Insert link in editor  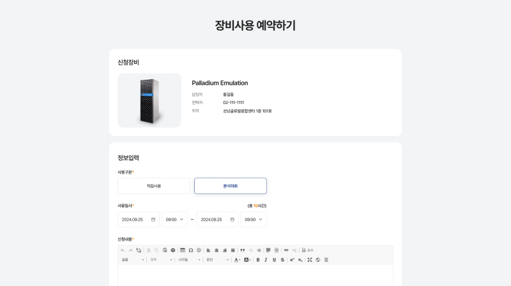[286, 250]
